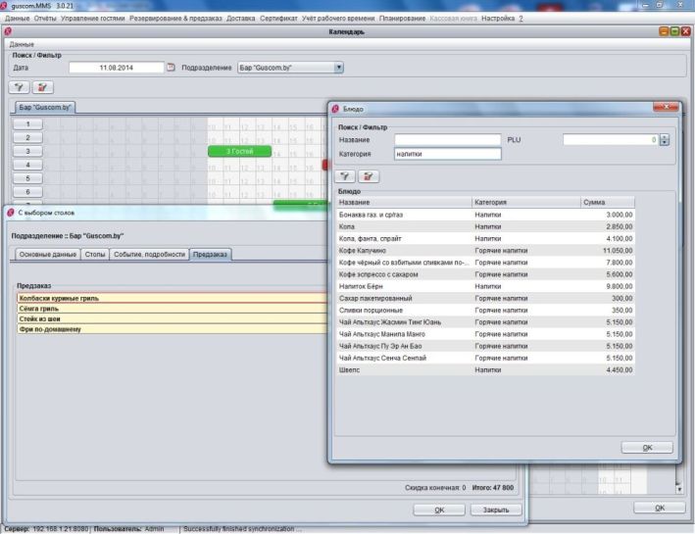This screenshot has height=534, width=695.
Task: Clear filter in the Блюдо dialog
Action: pyautogui.click(x=369, y=175)
